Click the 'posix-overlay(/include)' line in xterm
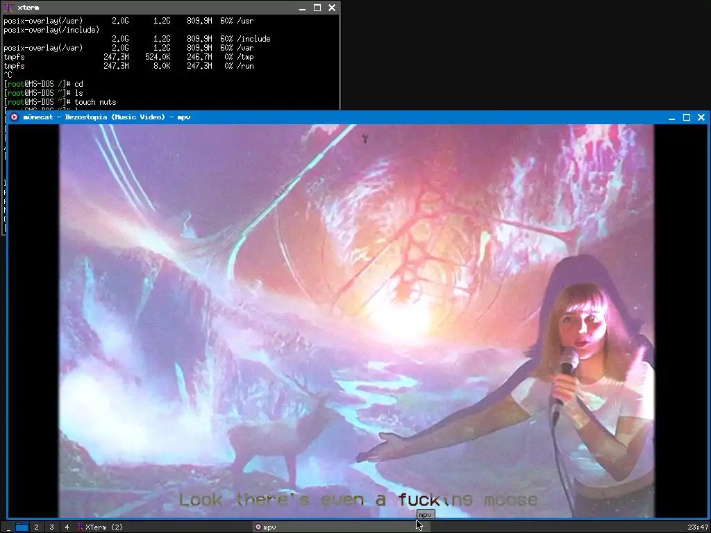711x533 pixels. pyautogui.click(x=51, y=30)
